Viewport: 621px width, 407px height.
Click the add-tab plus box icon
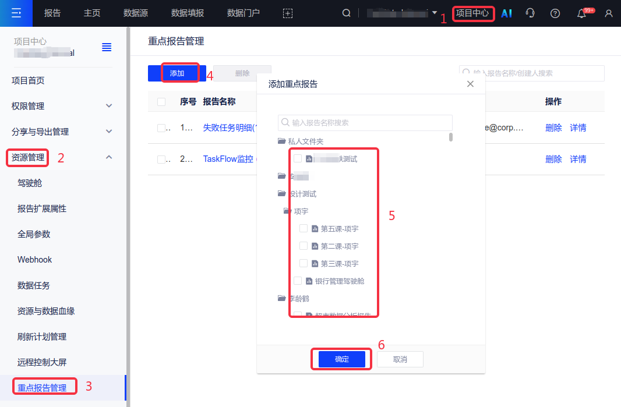pos(287,13)
